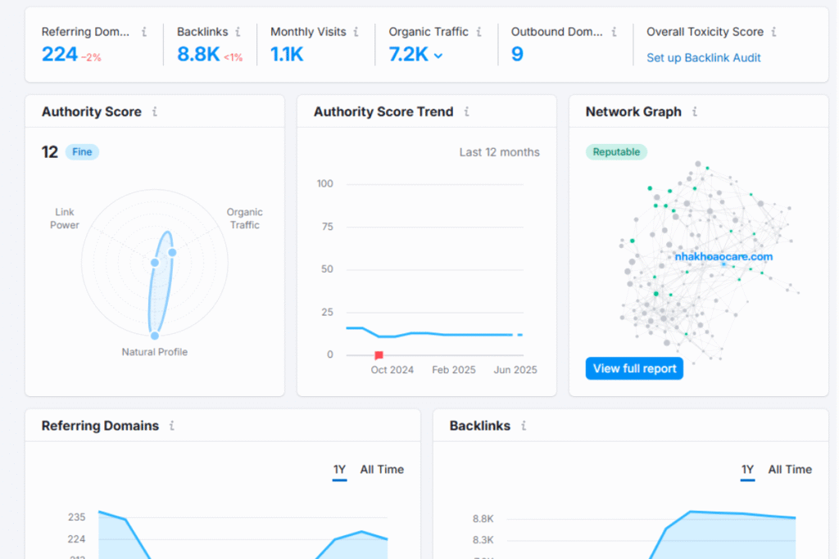839x559 pixels.
Task: Click the nhakhoaocare.com node in network graph
Action: (723, 257)
